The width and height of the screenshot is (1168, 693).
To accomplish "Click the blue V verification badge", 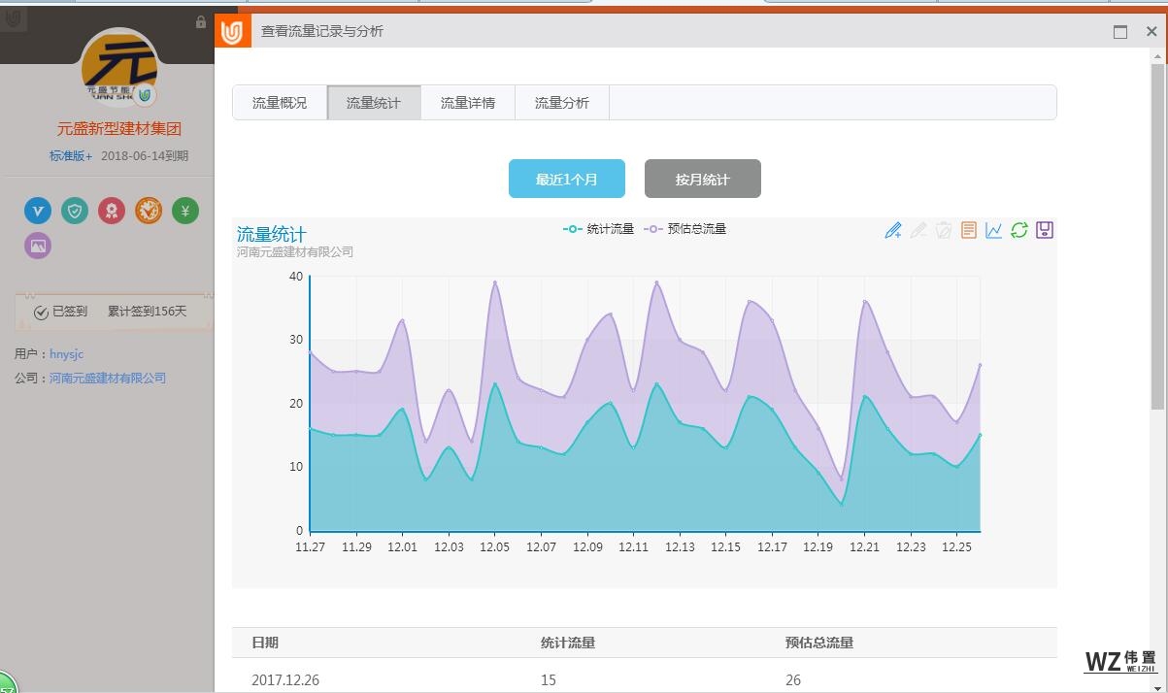I will pyautogui.click(x=38, y=211).
